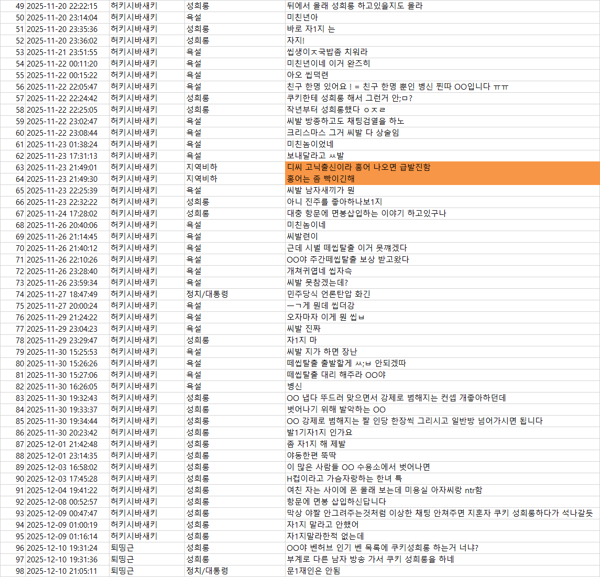This screenshot has height=577, width=600.
Task: Select the 성희롱 cell in row 78
Action: click(234, 340)
